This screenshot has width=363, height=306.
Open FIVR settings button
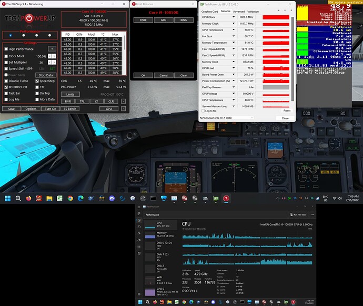[68, 101]
